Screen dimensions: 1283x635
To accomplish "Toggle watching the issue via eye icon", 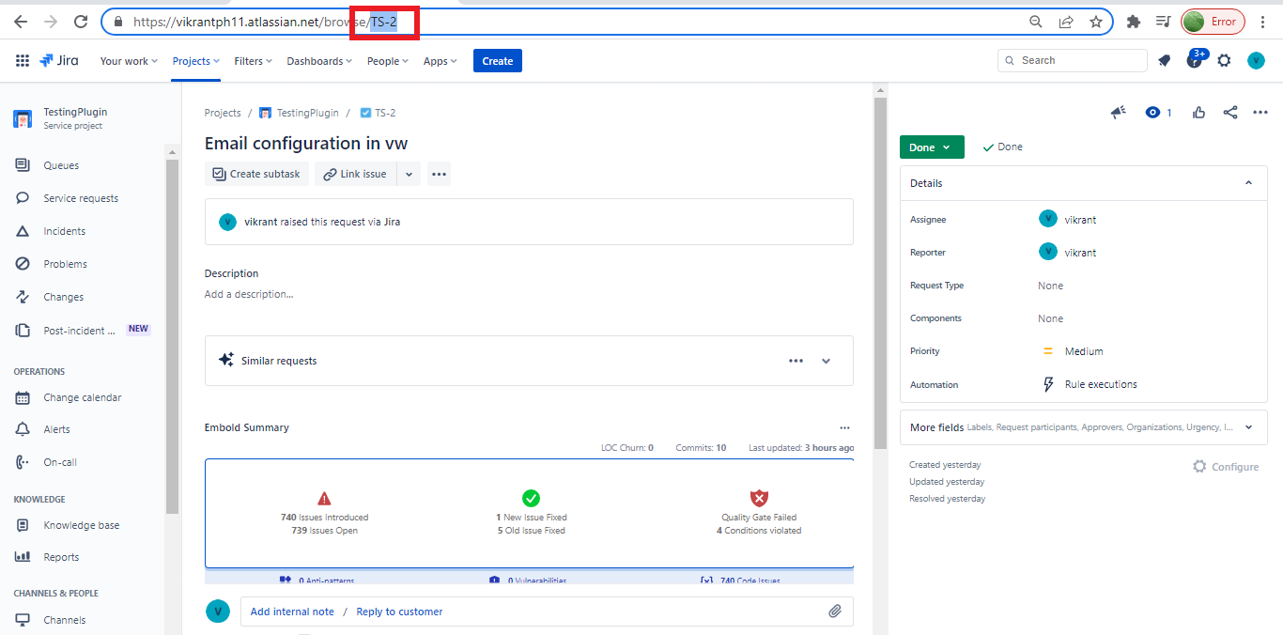I will (1152, 112).
